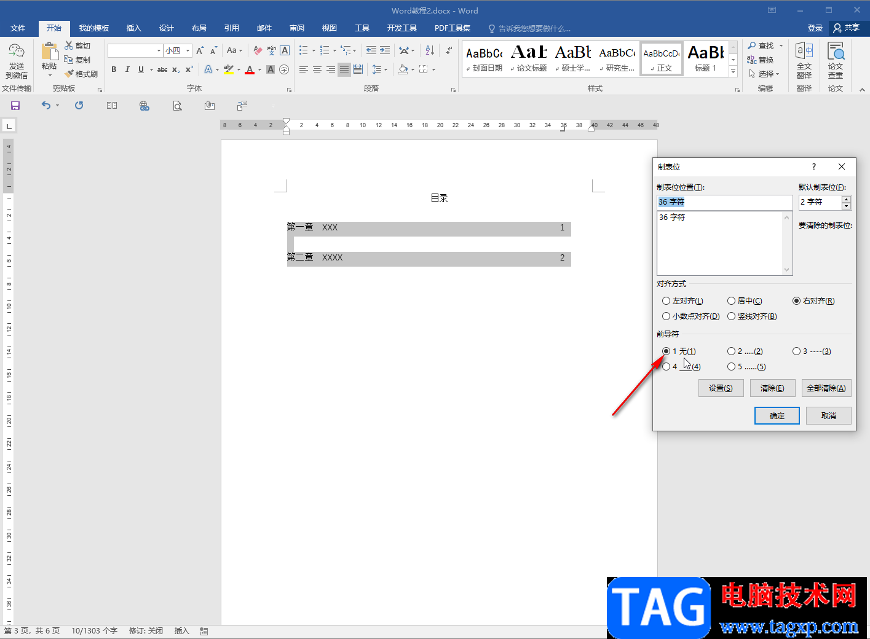
Task: Apply strikethrough formatting
Action: point(162,69)
